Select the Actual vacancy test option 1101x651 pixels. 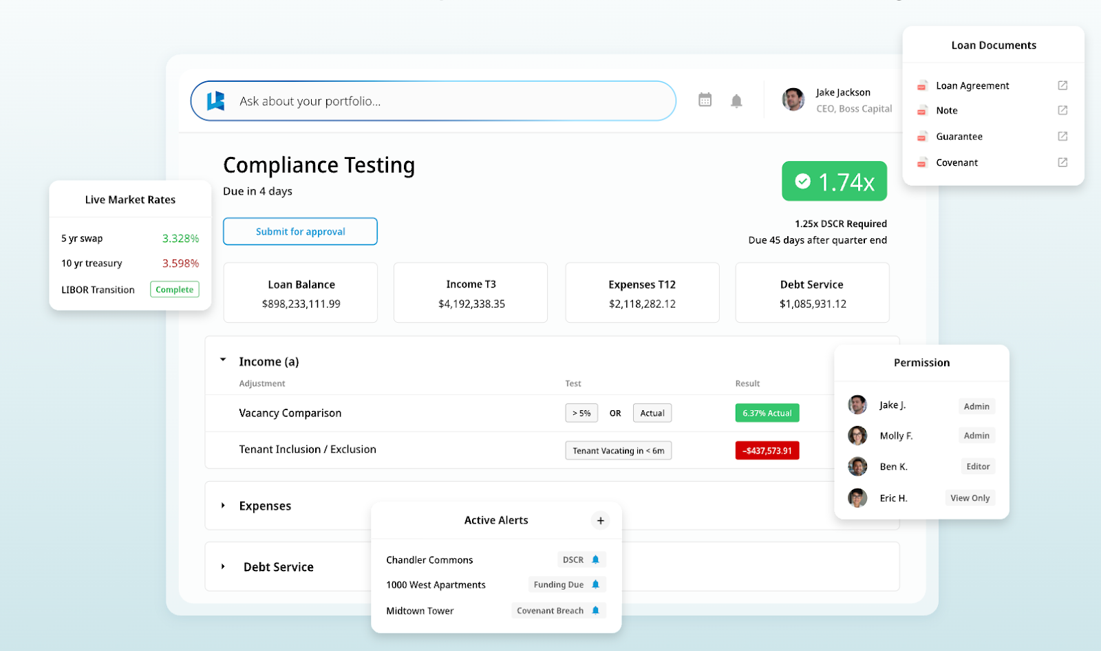pos(652,413)
